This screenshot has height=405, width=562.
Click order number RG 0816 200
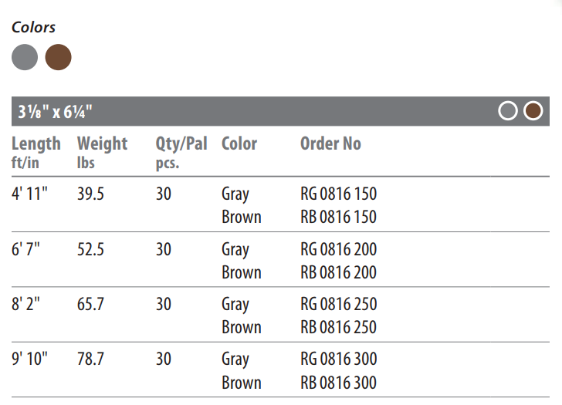click(x=338, y=249)
